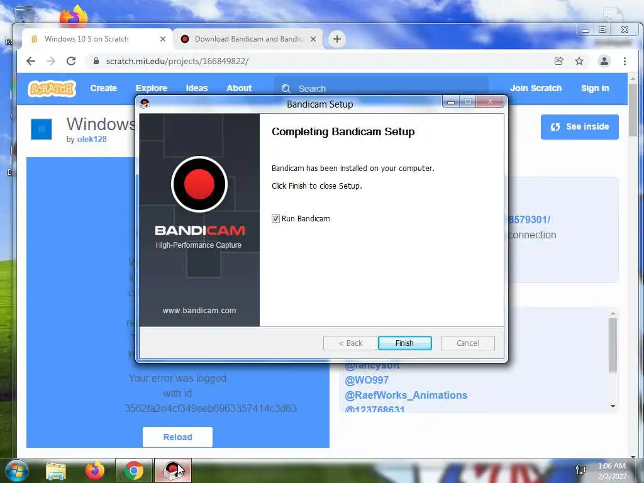
Task: Switch to Download Bandicam tab
Action: point(248,39)
